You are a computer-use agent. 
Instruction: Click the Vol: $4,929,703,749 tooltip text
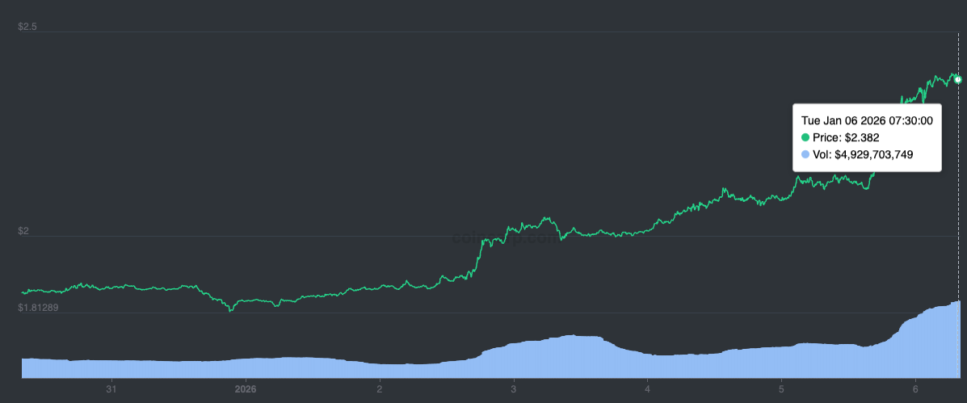click(863, 154)
